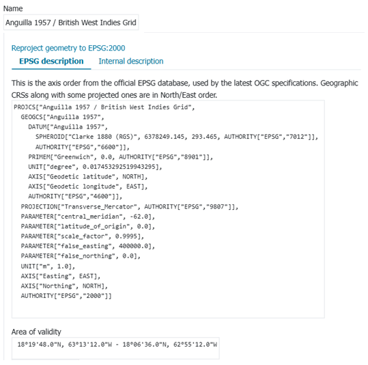Click the UNIT degree line
This screenshot has width=368, height=365.
click(95, 167)
